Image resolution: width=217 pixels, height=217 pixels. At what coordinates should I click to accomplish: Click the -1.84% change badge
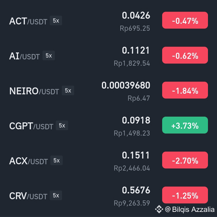pyautogui.click(x=185, y=90)
